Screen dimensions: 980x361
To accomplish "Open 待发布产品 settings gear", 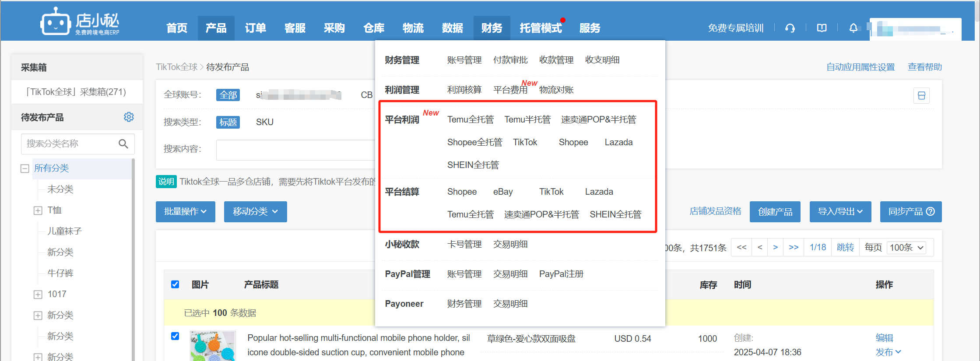I will [129, 117].
